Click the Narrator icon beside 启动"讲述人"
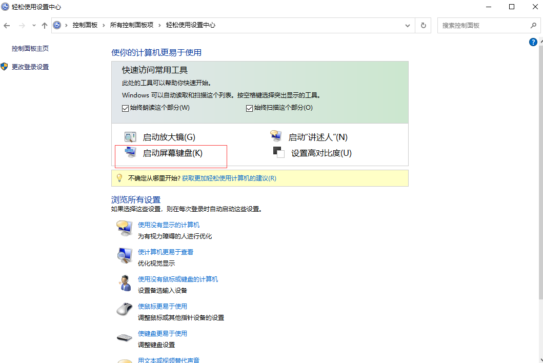The width and height of the screenshot is (543, 363). point(276,137)
